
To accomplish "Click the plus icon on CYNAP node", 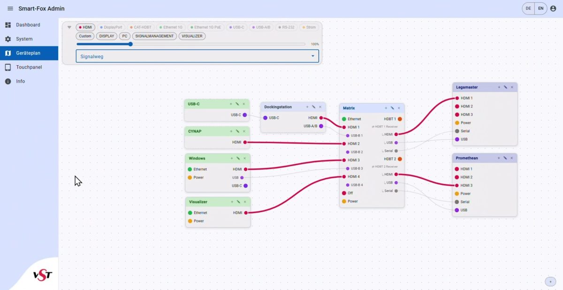I will click(x=231, y=131).
